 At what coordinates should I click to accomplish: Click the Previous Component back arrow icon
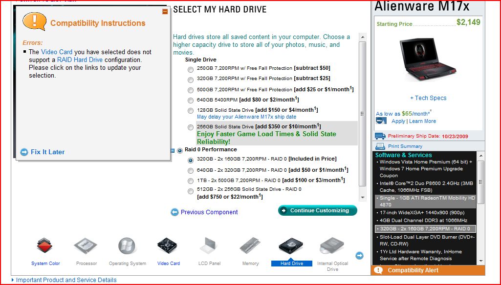point(174,212)
